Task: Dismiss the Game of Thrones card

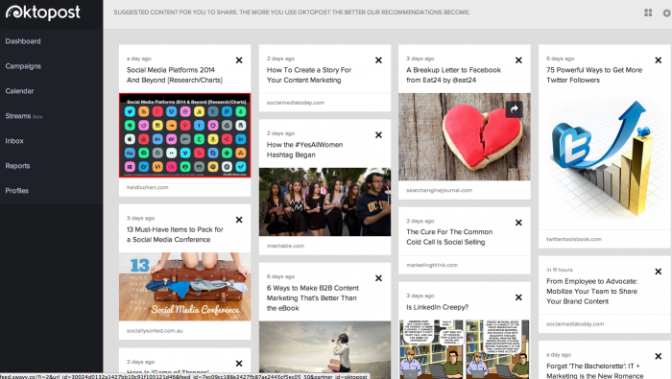Action: 239,364
